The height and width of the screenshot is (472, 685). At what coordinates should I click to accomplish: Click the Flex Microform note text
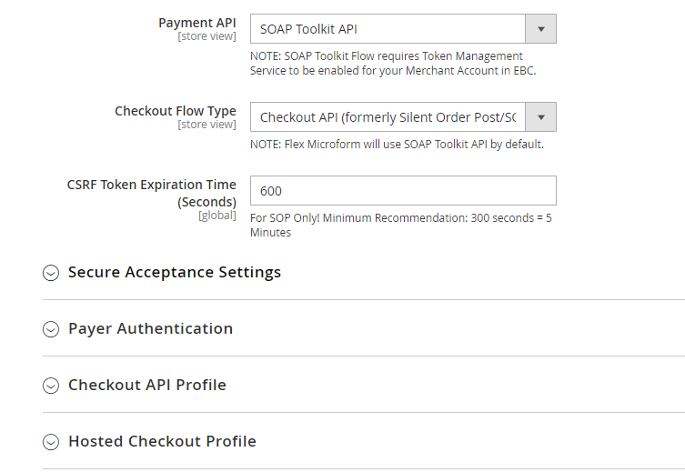point(397,144)
